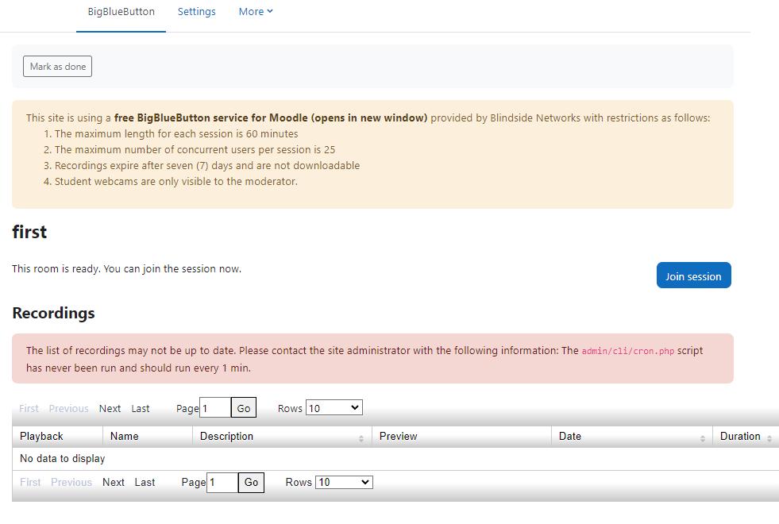Open the free BigBlueButton service link
This screenshot has width=779, height=524.
pos(271,118)
